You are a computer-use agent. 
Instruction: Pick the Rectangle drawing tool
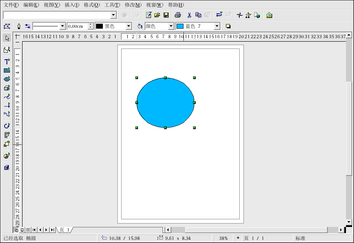pos(6,70)
